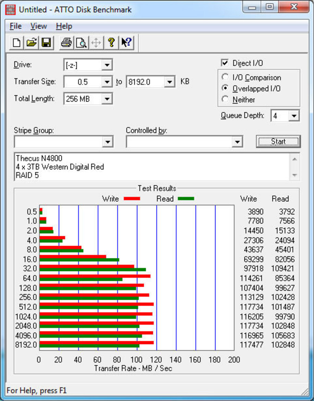314x401 pixels.
Task: Click the context help arrow icon
Action: (x=126, y=43)
